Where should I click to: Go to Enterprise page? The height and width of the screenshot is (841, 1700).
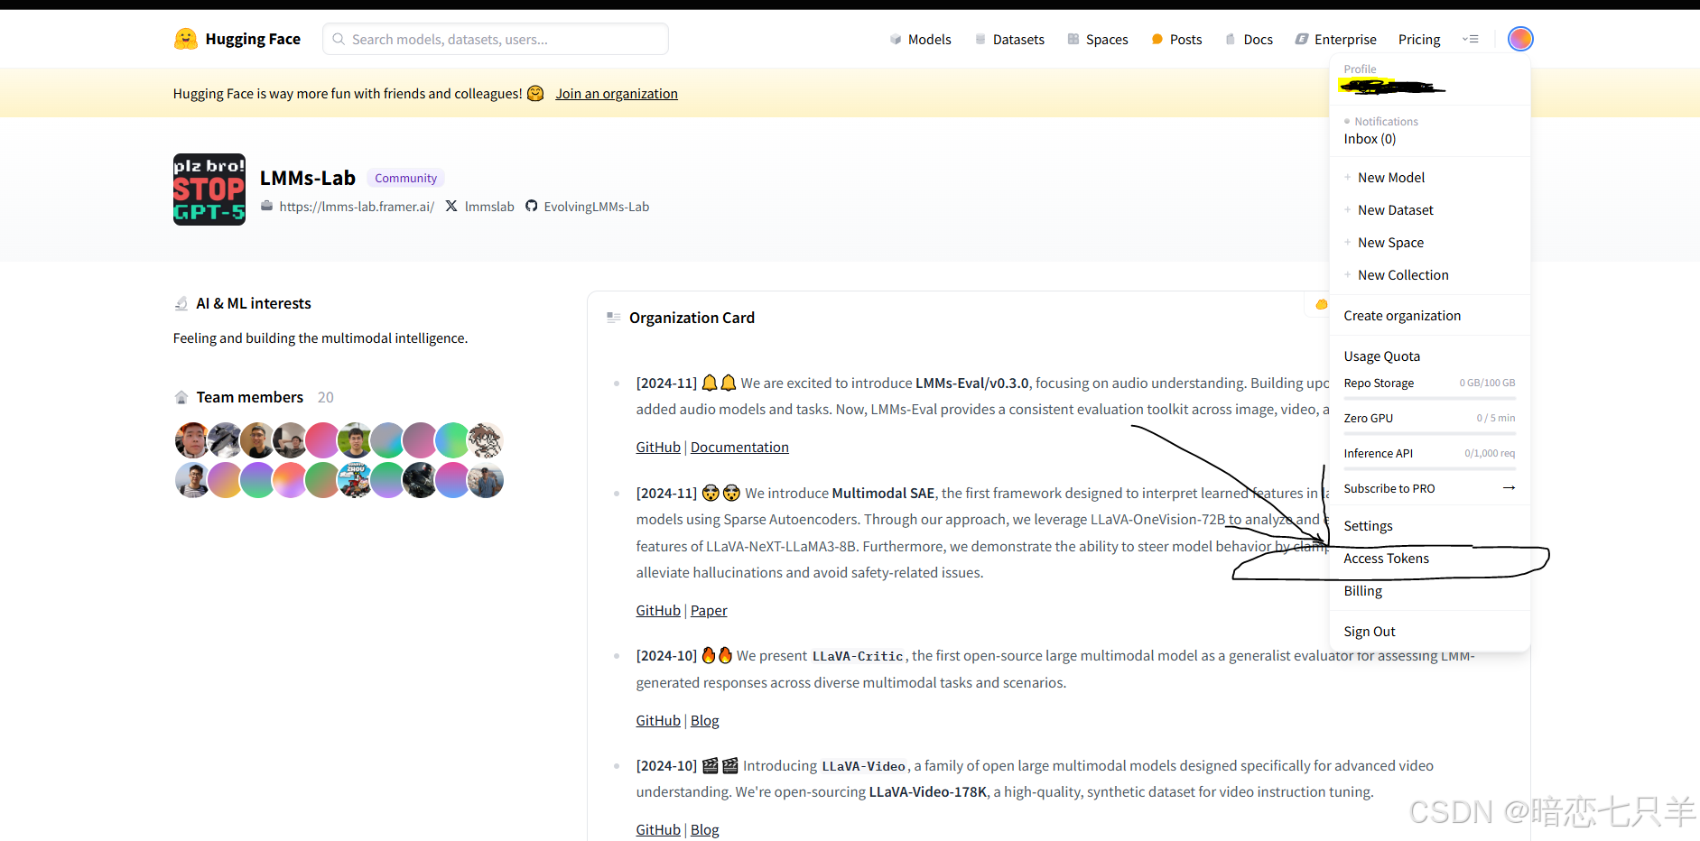click(1335, 40)
